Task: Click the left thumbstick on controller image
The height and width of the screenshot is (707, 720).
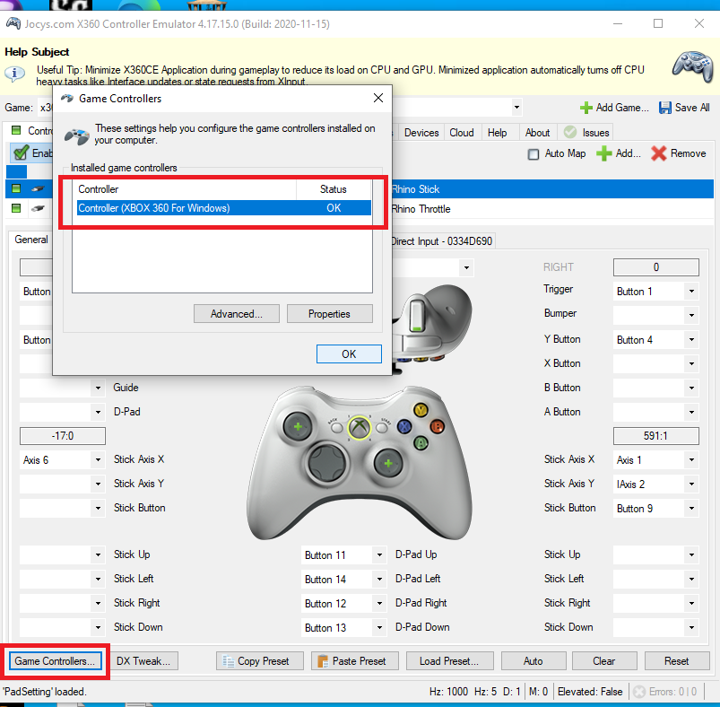Action: (x=298, y=427)
